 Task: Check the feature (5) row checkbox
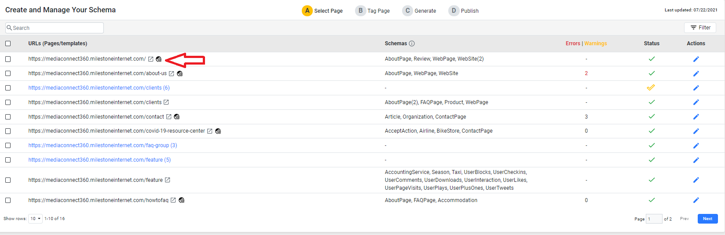point(8,160)
